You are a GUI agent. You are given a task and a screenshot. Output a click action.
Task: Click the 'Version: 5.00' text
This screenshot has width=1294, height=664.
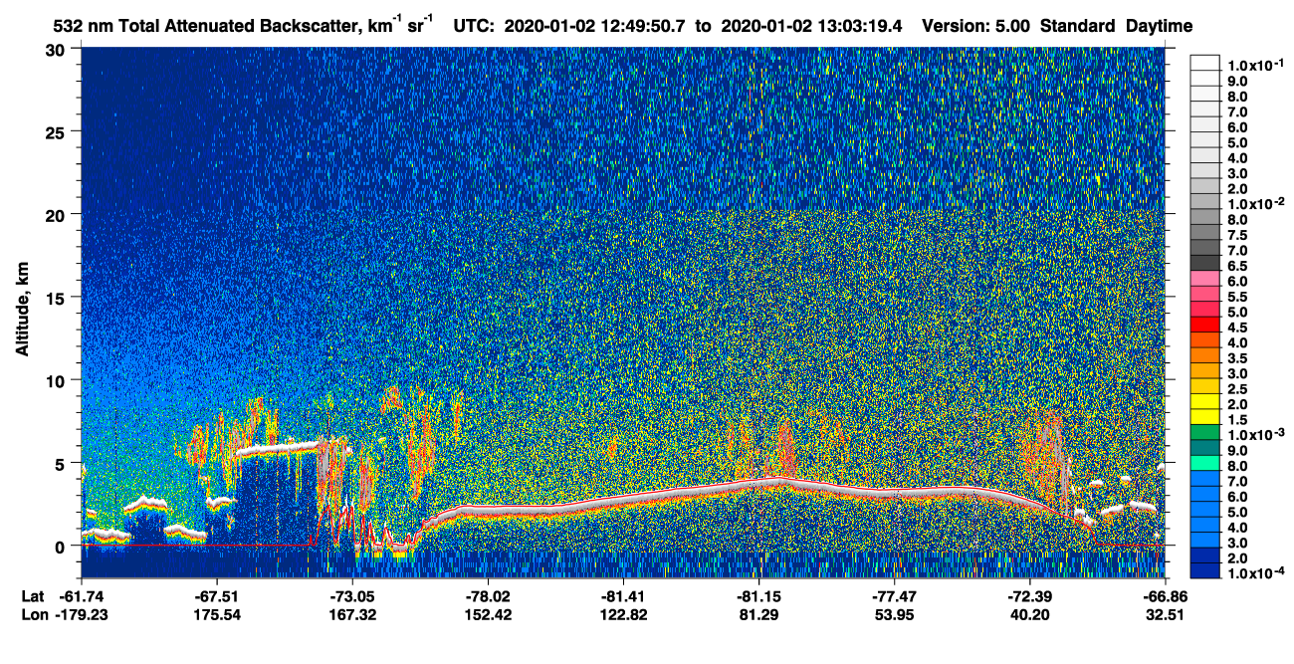click(976, 26)
